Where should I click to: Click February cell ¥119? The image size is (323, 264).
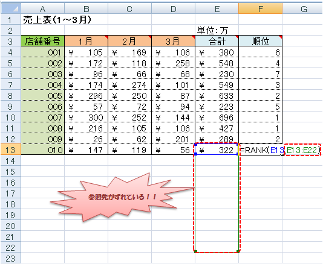[x=130, y=150]
